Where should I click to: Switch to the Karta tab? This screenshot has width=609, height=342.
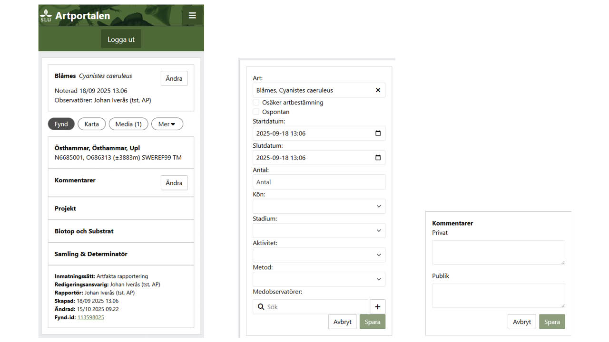tap(92, 124)
